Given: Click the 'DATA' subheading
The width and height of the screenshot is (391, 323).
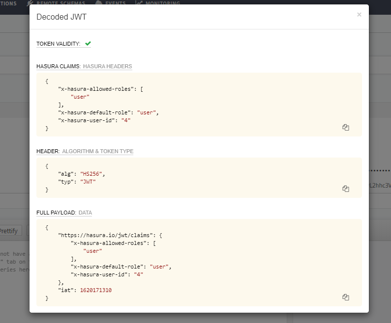Looking at the screenshot, I should click(x=85, y=213).
